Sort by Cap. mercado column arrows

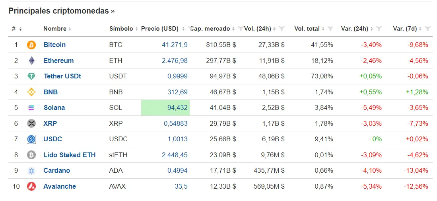pos(233,29)
